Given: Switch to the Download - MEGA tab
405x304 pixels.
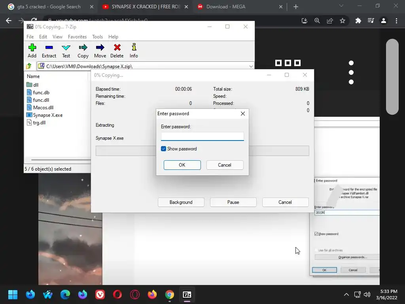Looking at the screenshot, I should pos(225,7).
